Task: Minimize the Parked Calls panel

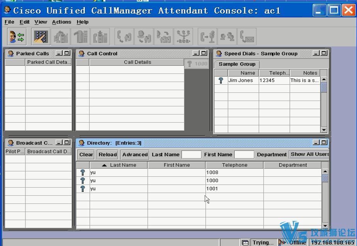Action: (x=59, y=53)
